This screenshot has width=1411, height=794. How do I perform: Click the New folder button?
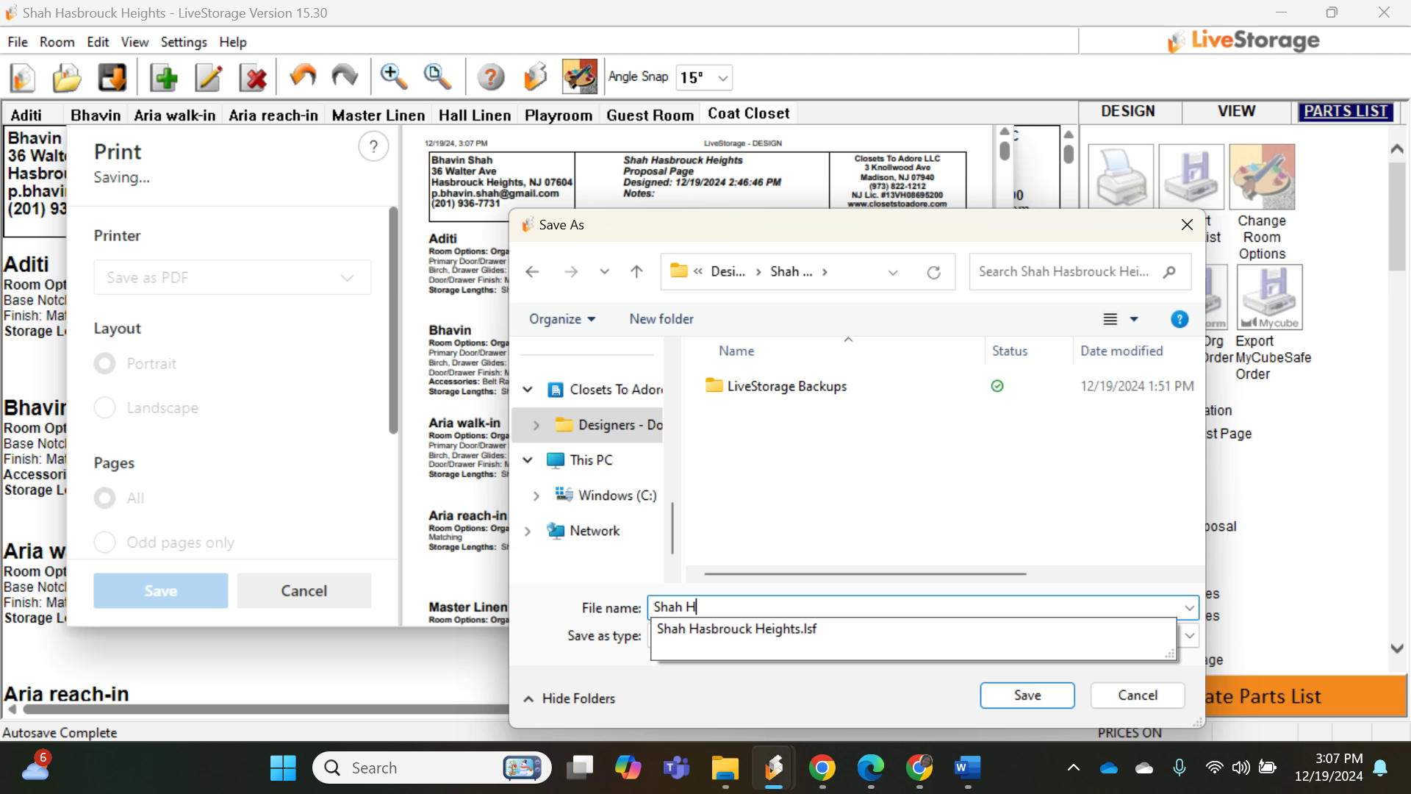661,319
